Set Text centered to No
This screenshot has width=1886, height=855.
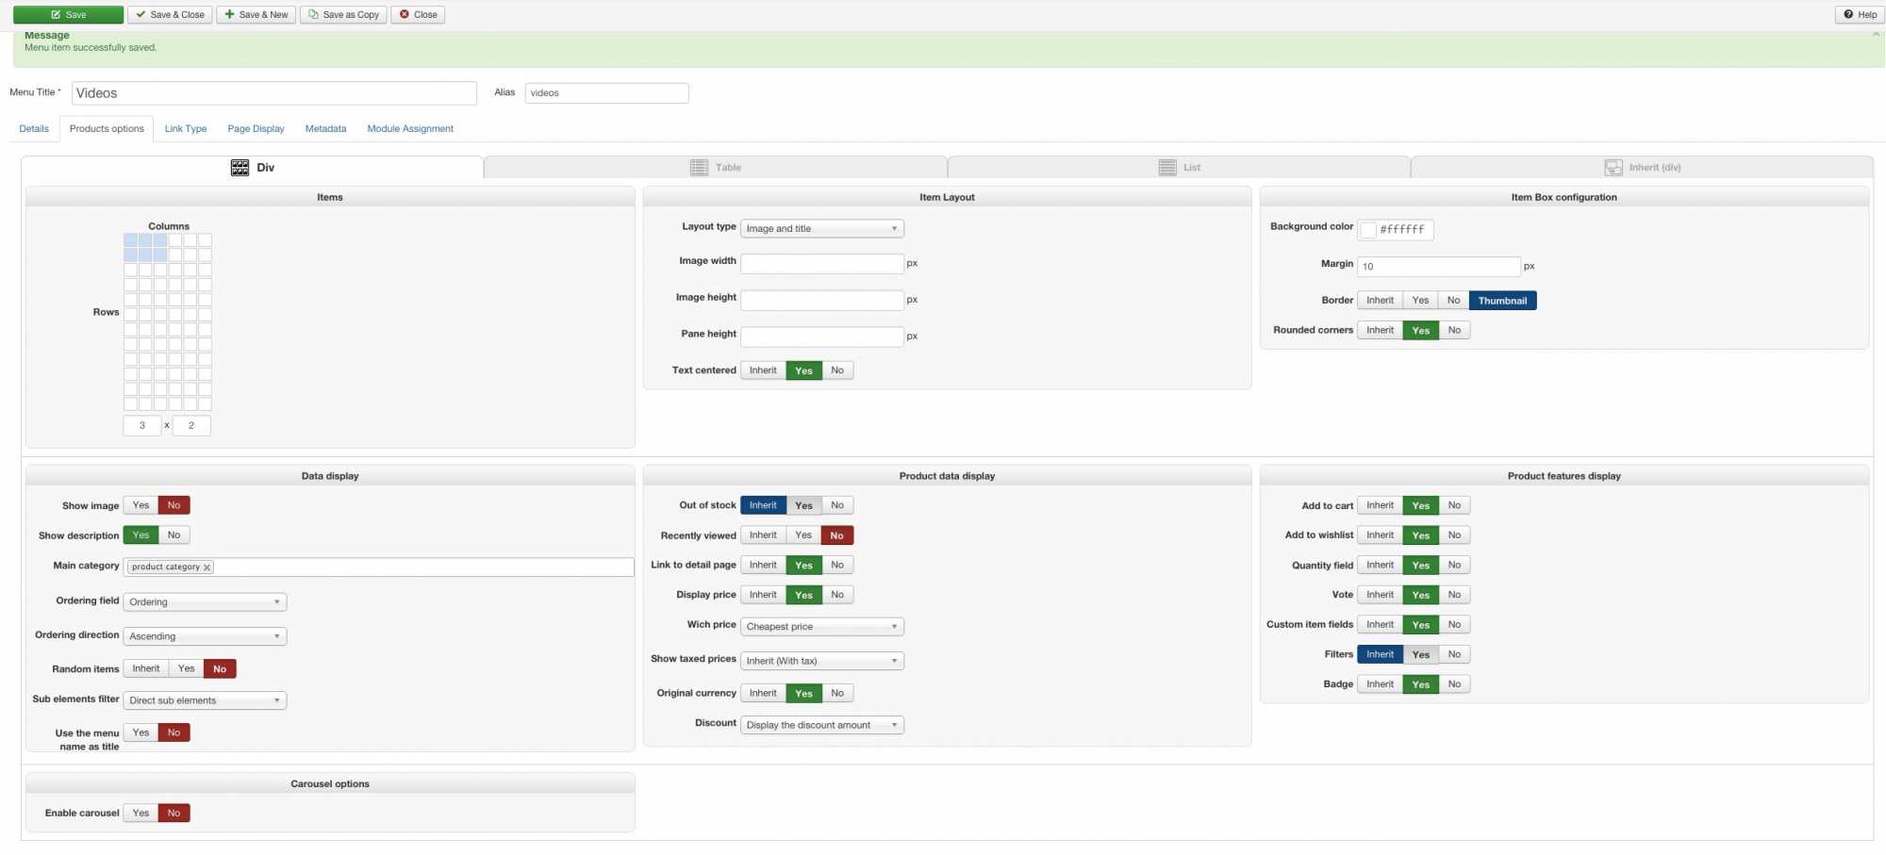pyautogui.click(x=837, y=371)
